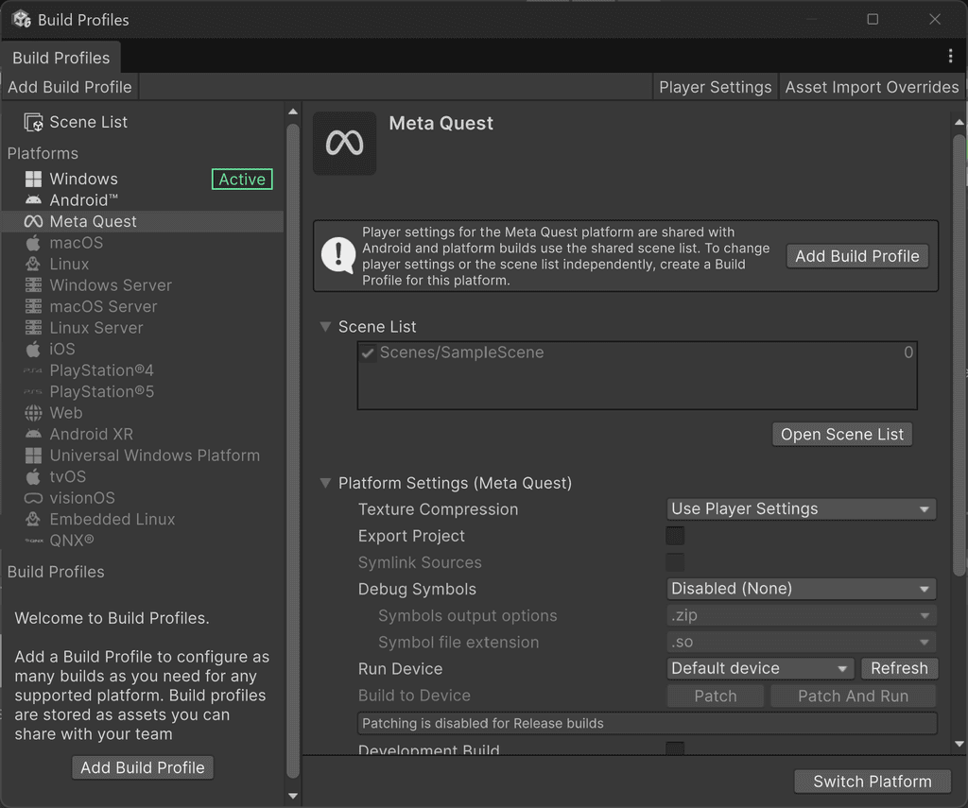Click the Scene List icon in sidebar
This screenshot has height=808, width=968.
(33, 122)
